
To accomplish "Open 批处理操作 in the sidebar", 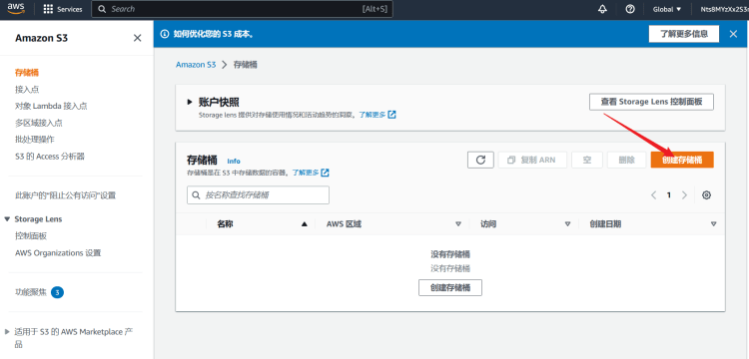I will (x=34, y=140).
